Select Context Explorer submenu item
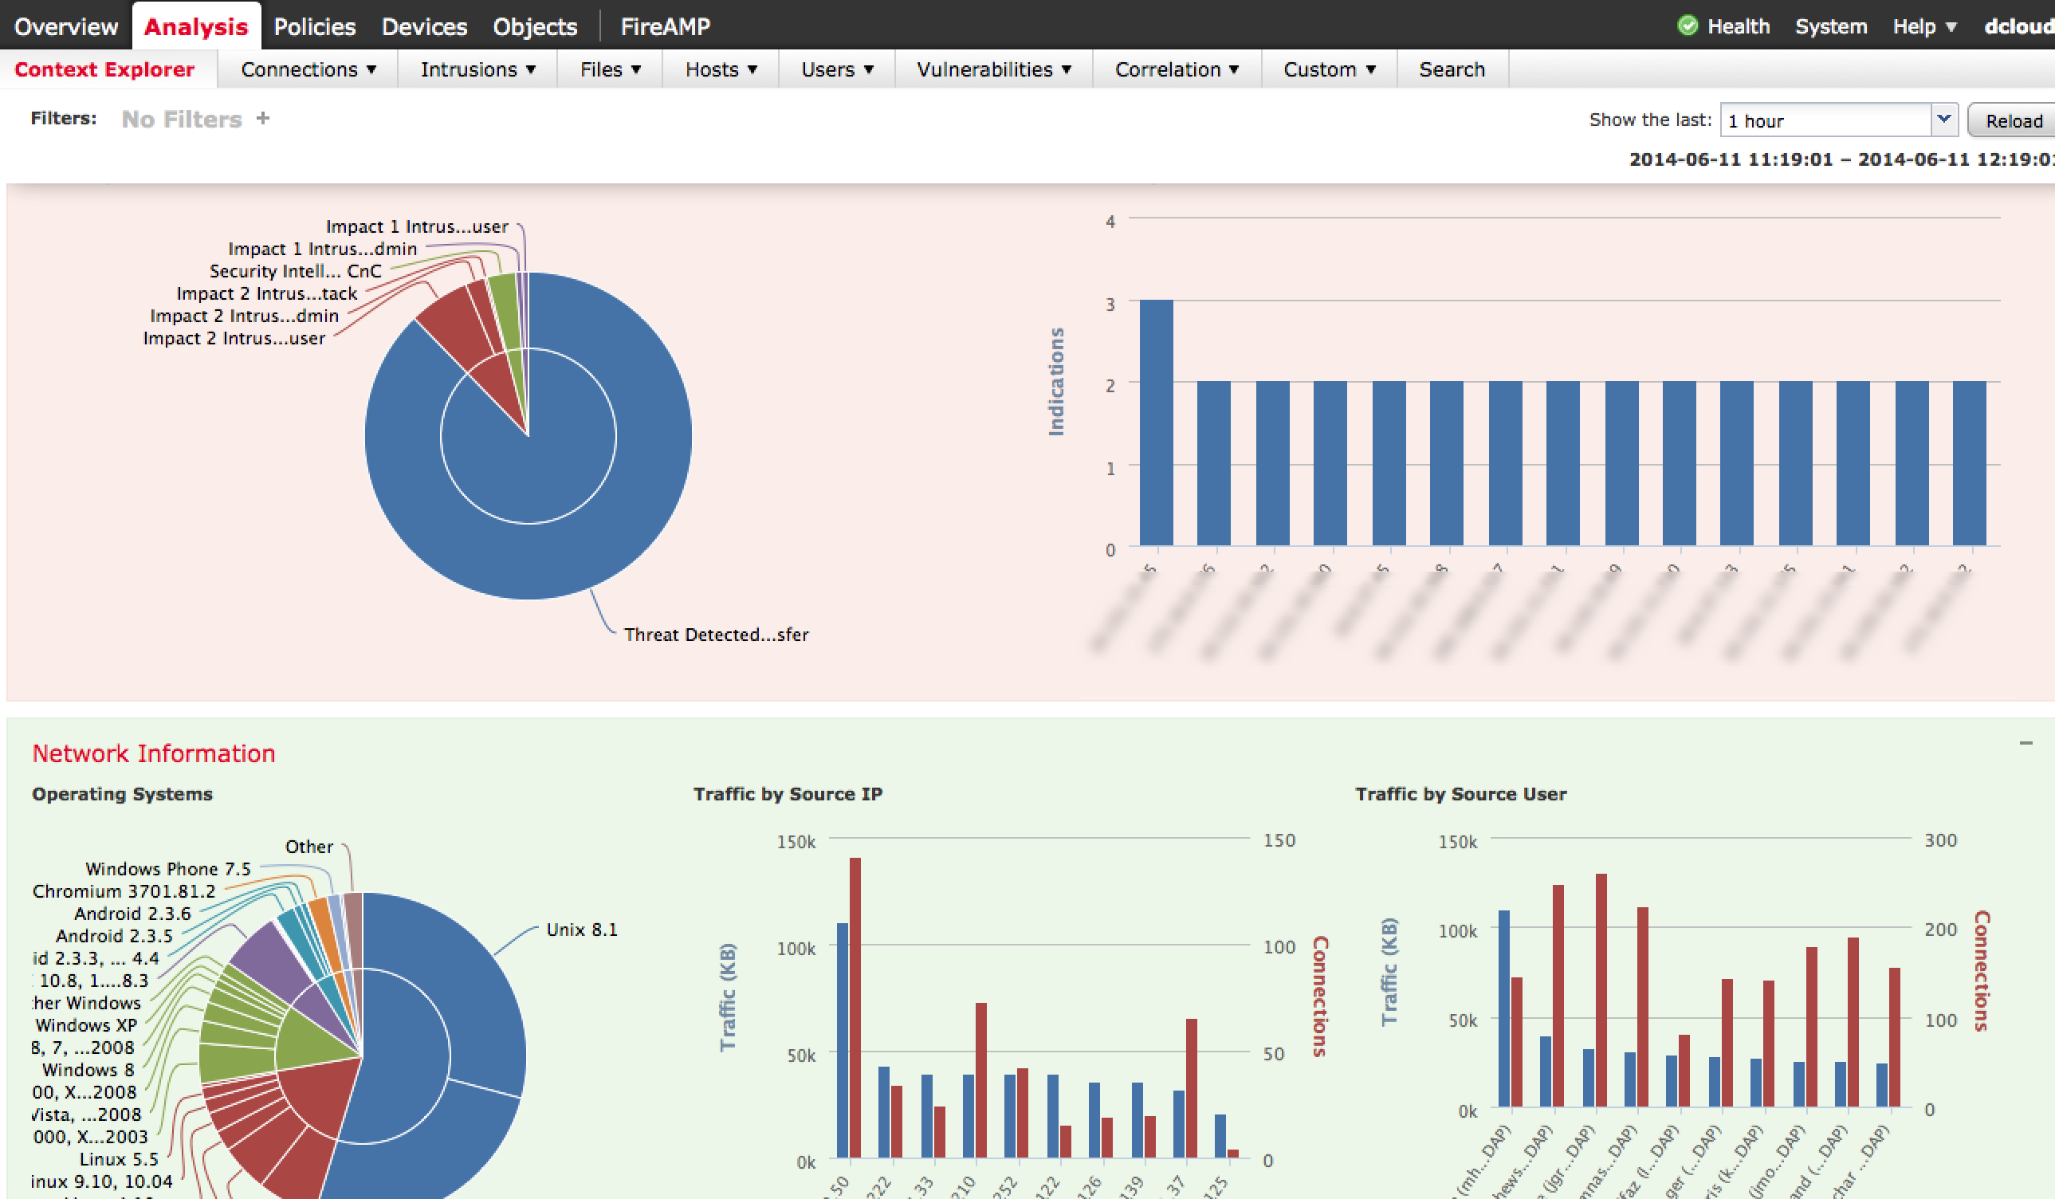 click(104, 69)
